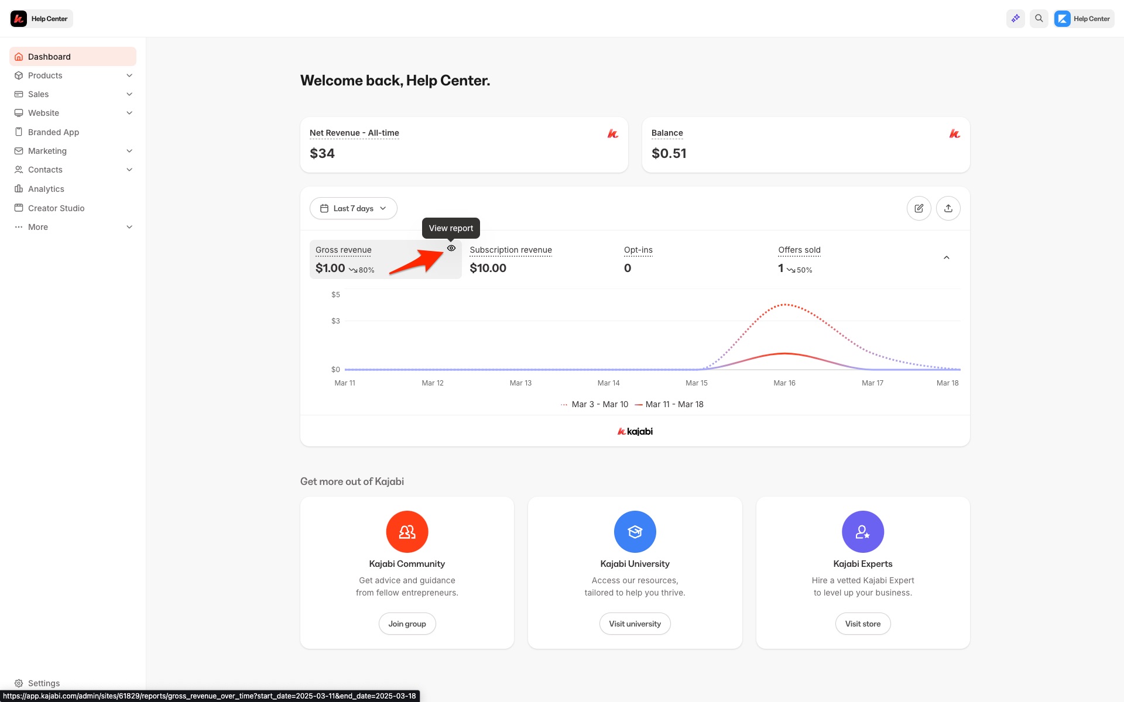
Task: Open Analytics in the sidebar
Action: (46, 189)
